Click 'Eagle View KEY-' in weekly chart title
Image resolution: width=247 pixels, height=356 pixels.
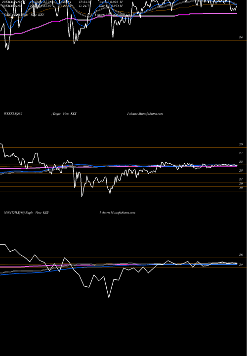[x=65, y=114]
